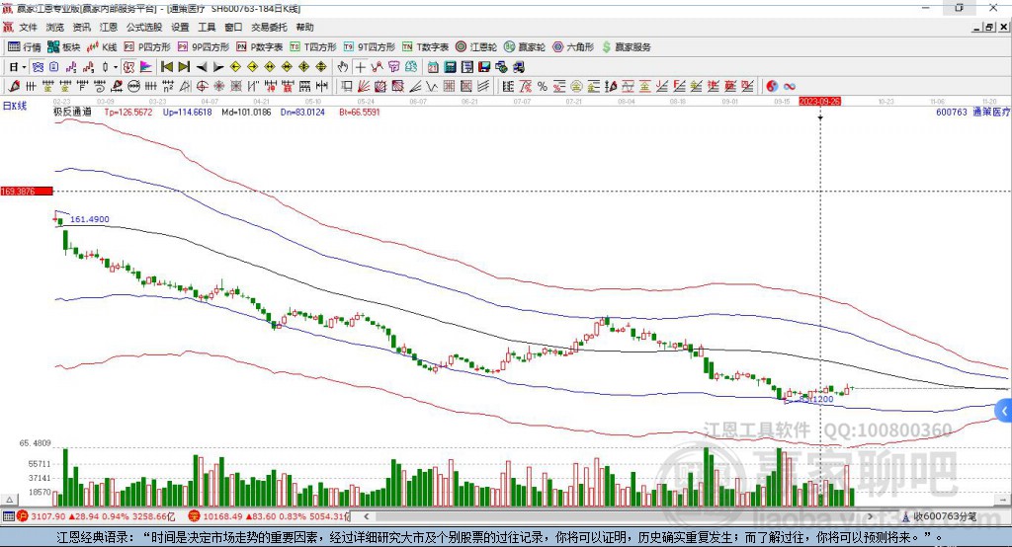
Task: Click the 2023-09-26 date marker
Action: click(x=819, y=102)
